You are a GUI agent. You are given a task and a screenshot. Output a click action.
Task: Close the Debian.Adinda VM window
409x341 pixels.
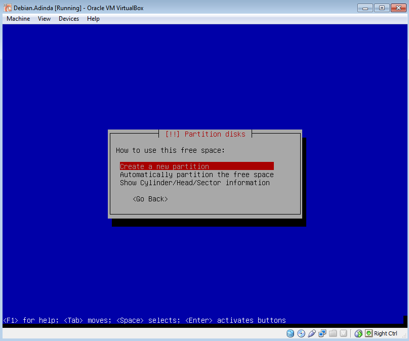[x=398, y=8]
